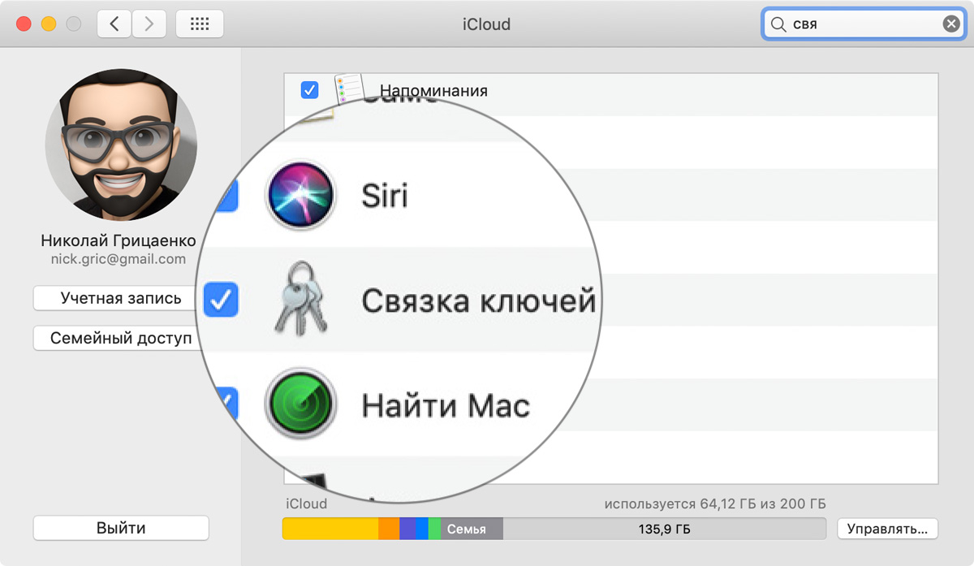Toggle the Связка ключей checkbox
Image resolution: width=974 pixels, height=566 pixels.
coord(221,300)
